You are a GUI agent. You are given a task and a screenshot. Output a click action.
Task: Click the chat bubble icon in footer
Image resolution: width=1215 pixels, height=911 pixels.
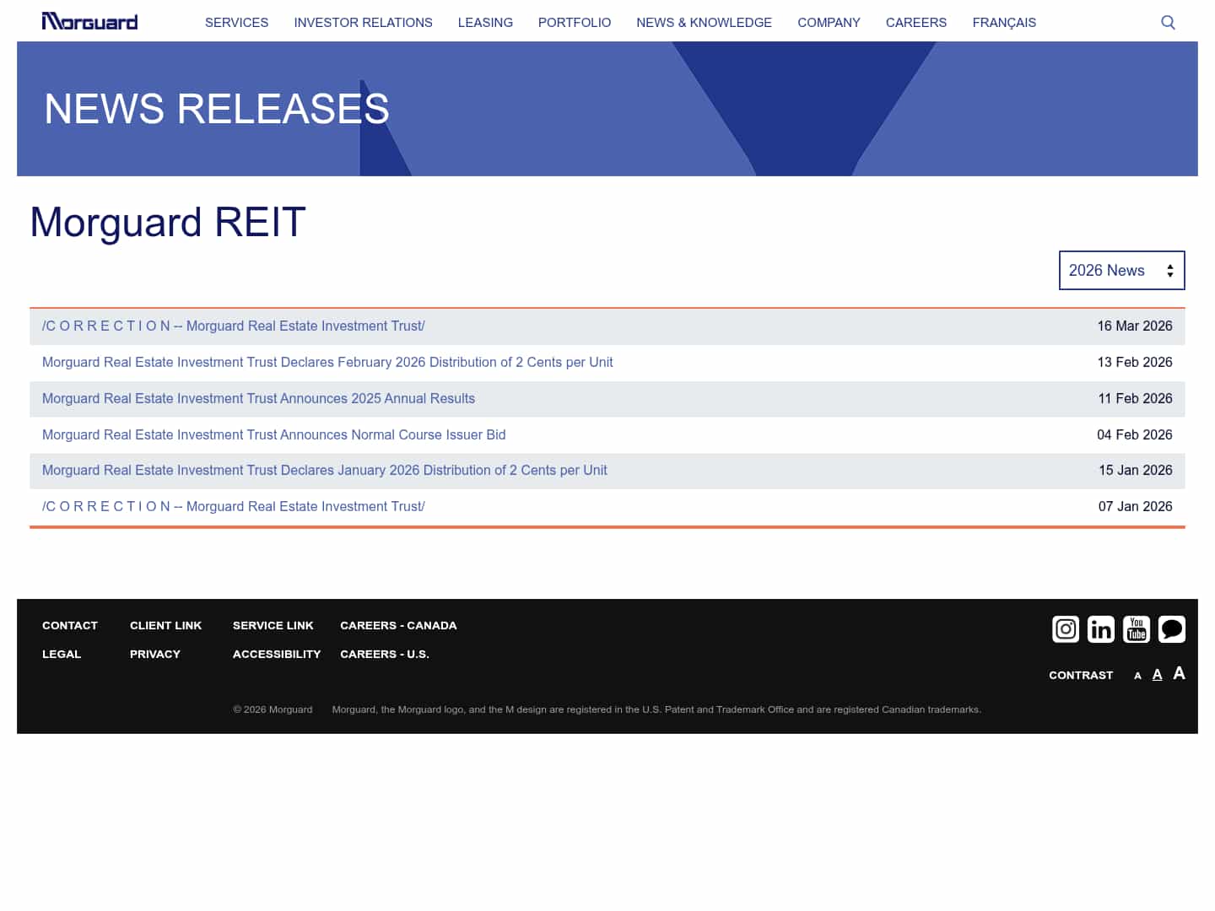click(x=1172, y=629)
